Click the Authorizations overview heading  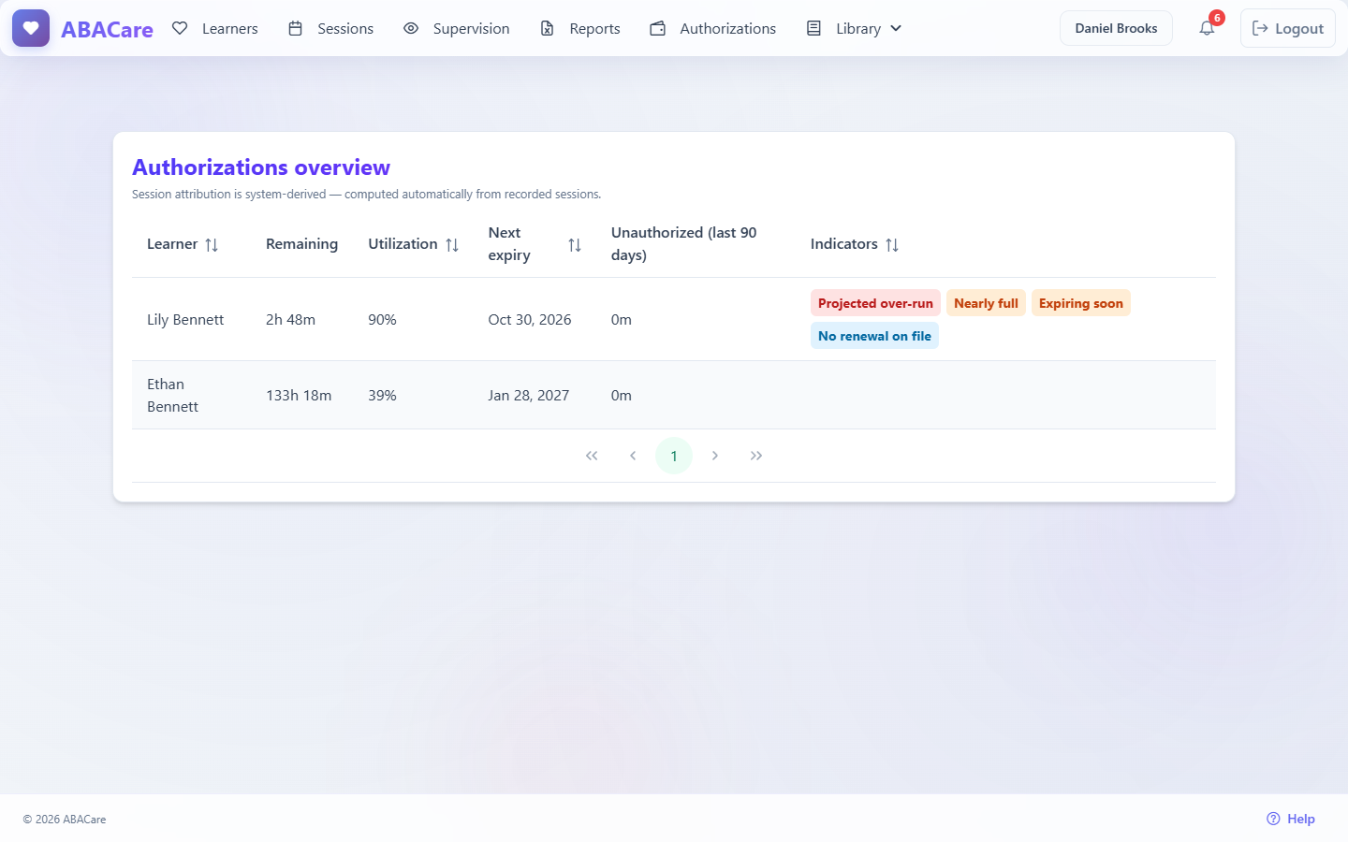261,167
